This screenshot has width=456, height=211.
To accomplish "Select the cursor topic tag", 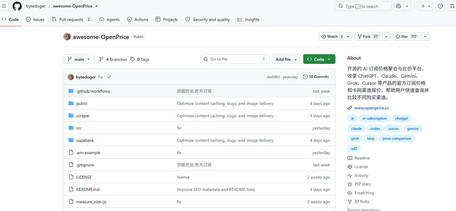I will 394,128.
